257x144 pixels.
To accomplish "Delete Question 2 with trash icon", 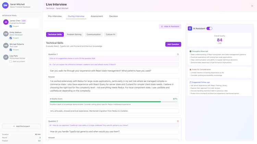I will [178, 121].
